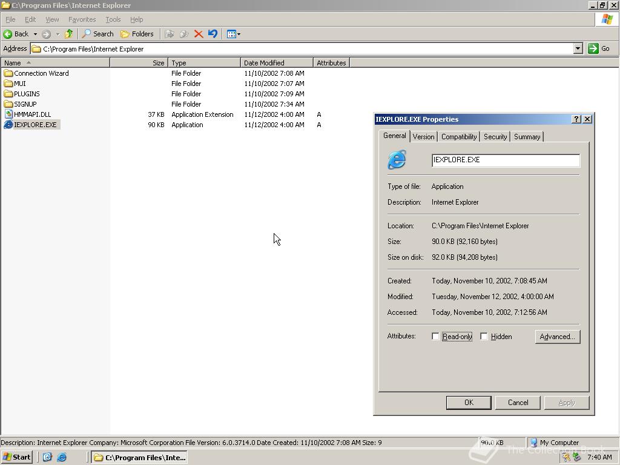Click the Explorer window taskbar button

coord(139,458)
